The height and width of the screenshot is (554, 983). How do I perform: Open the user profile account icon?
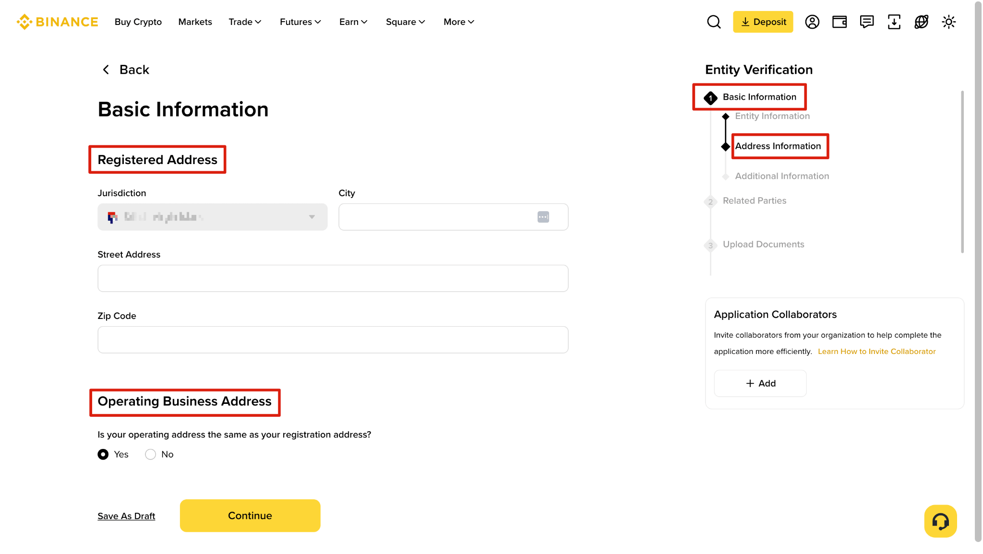[x=812, y=22]
